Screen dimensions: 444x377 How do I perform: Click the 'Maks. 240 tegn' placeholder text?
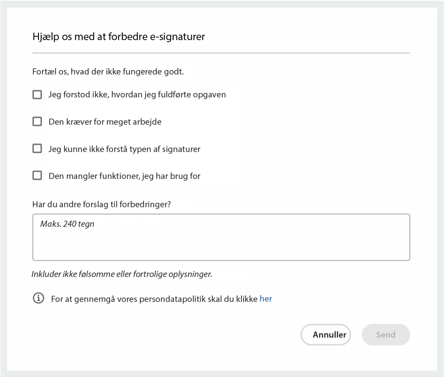click(x=67, y=224)
